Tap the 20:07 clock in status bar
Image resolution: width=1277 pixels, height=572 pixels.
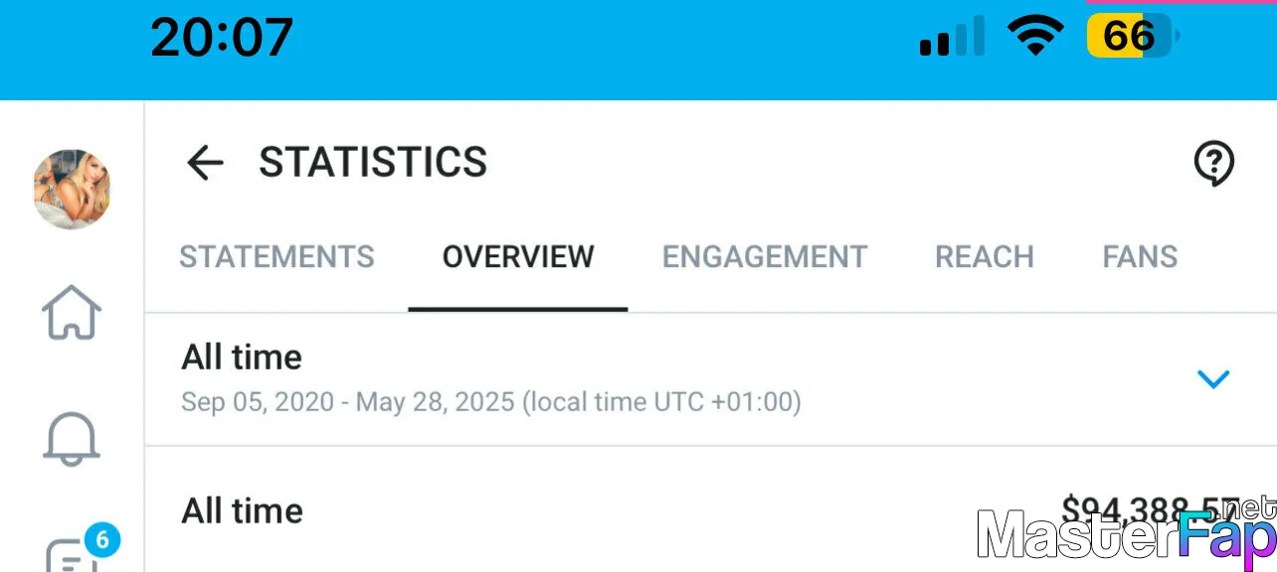[222, 38]
